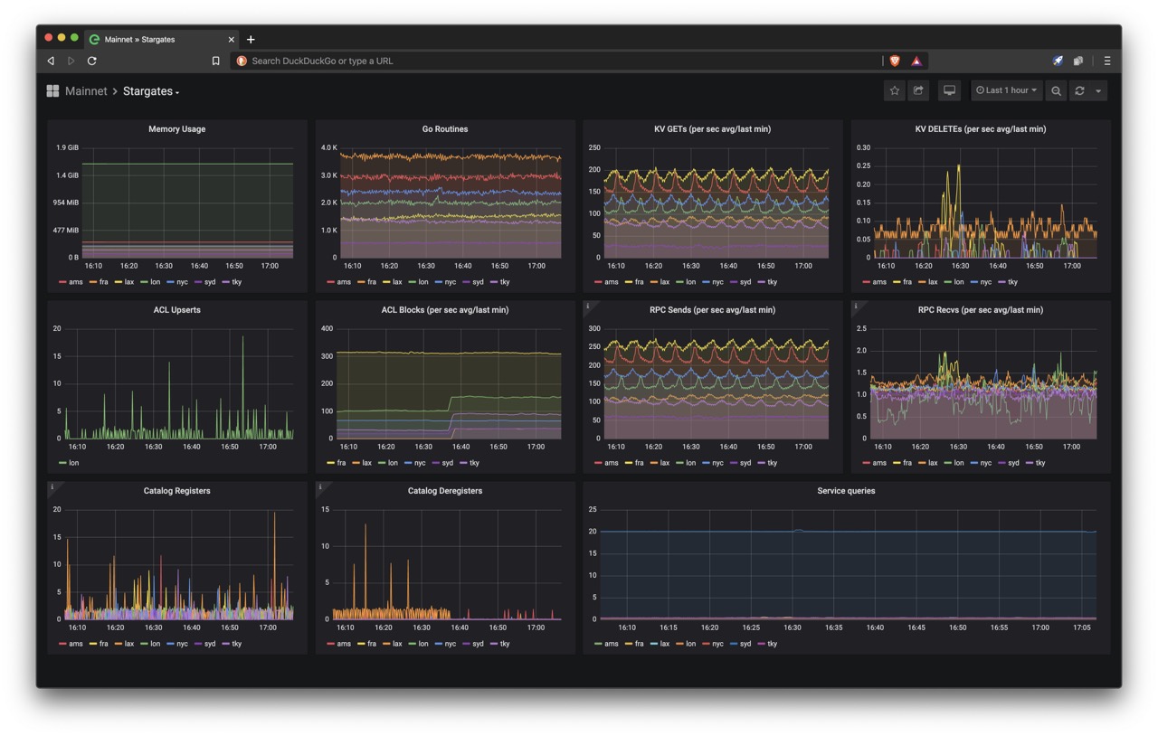The height and width of the screenshot is (736, 1158).
Task: Open the Memory Usage panel title menu
Action: [177, 129]
